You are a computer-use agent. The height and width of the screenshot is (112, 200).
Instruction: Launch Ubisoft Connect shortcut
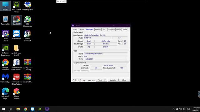pos(27,36)
